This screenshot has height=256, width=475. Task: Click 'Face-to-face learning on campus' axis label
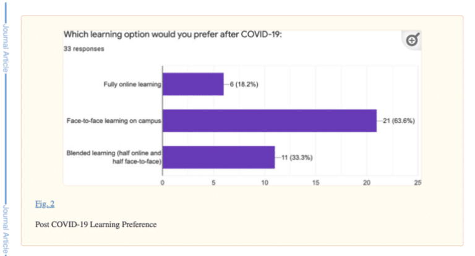point(114,121)
